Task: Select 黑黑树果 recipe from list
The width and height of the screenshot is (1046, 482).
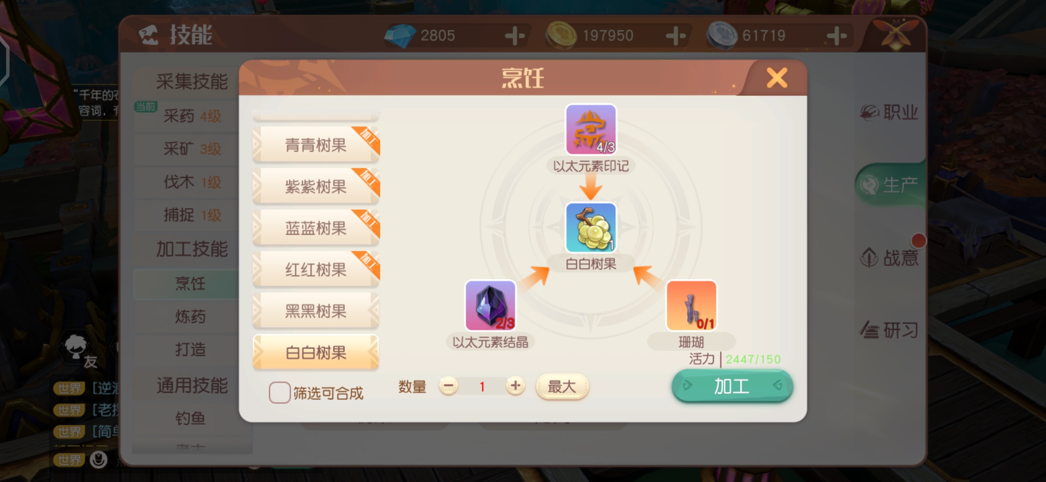Action: [x=316, y=311]
